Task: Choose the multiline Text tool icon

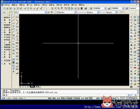Action: (x=13, y=71)
